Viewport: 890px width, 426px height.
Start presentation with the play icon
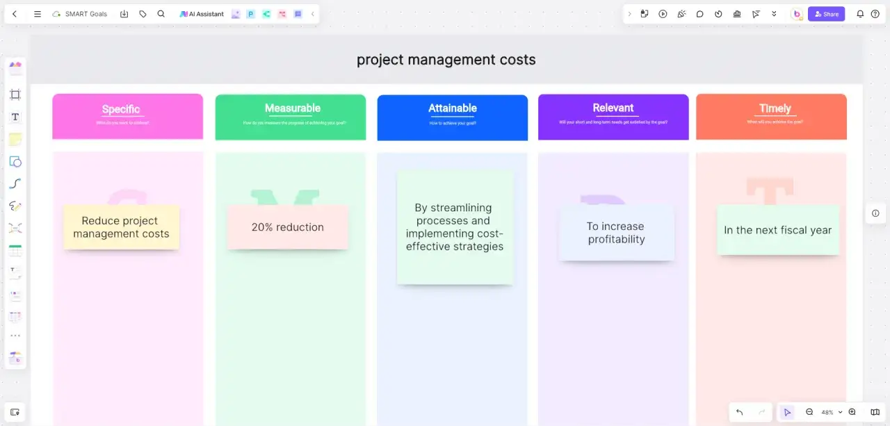pos(663,14)
